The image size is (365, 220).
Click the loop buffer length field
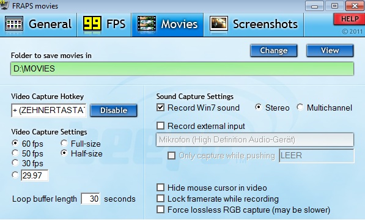click(90, 199)
